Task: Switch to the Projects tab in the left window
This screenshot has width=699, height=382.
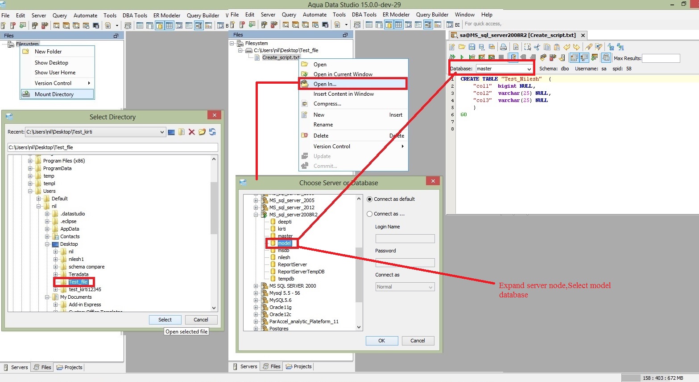Action: click(70, 367)
